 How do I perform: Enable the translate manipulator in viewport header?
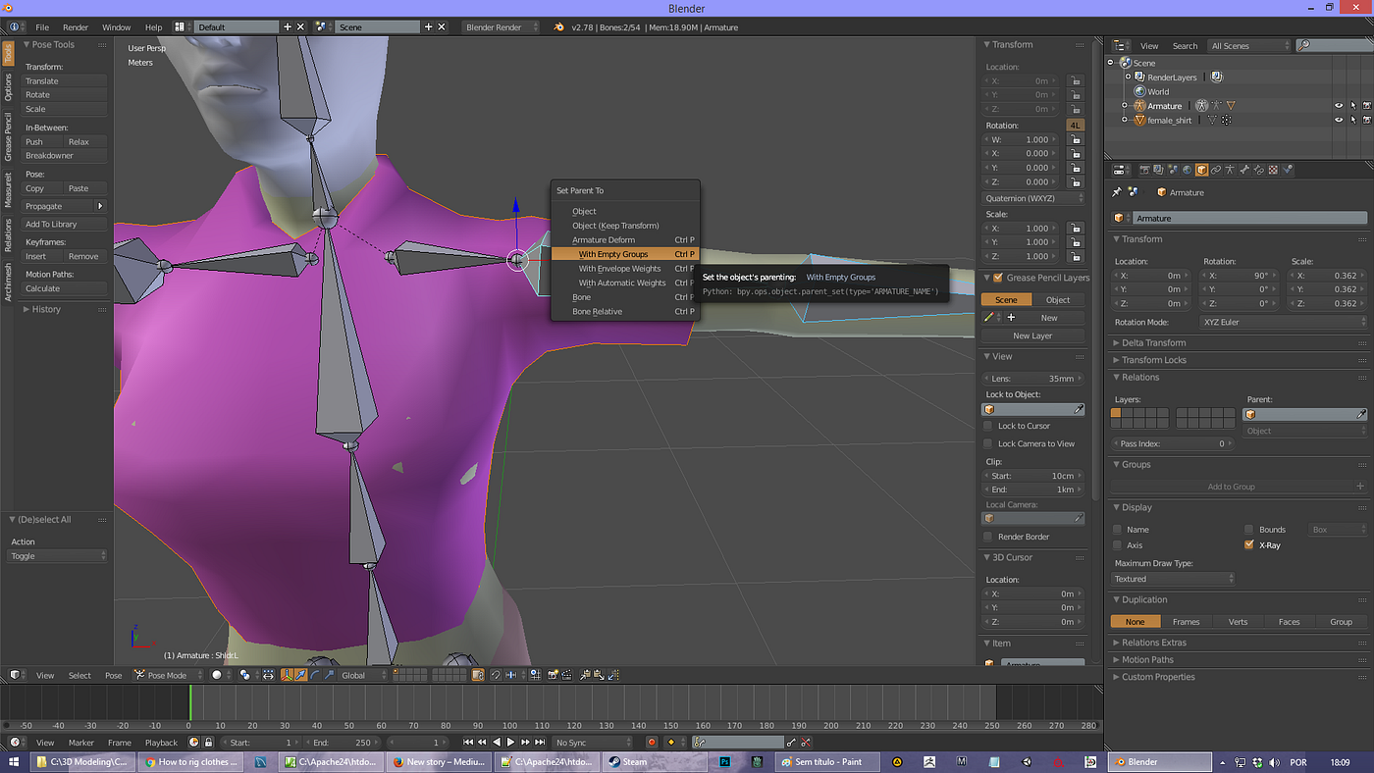(x=300, y=674)
